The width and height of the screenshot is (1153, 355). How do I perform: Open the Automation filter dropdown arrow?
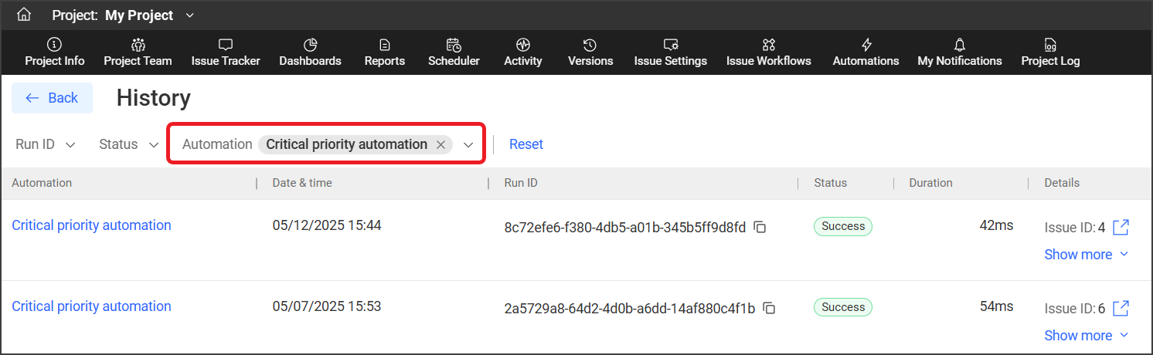click(x=468, y=144)
